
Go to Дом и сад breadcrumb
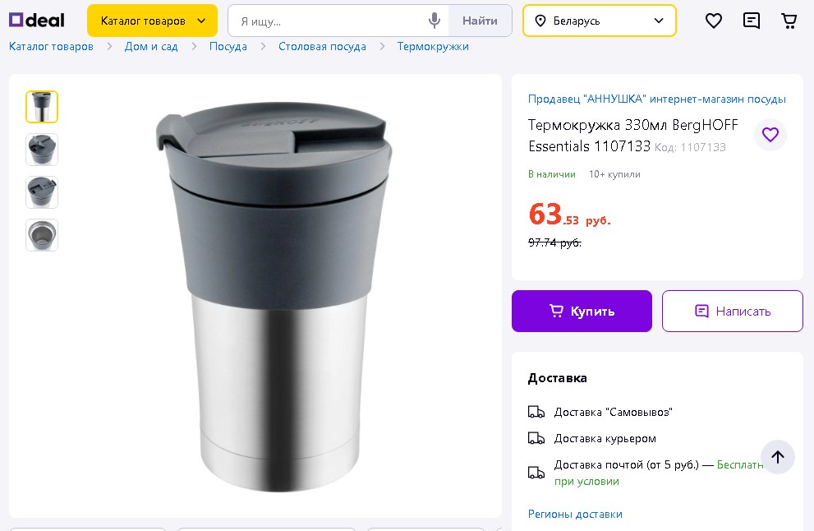pos(151,47)
